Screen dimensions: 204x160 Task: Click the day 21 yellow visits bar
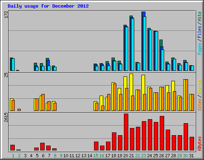[131, 85]
